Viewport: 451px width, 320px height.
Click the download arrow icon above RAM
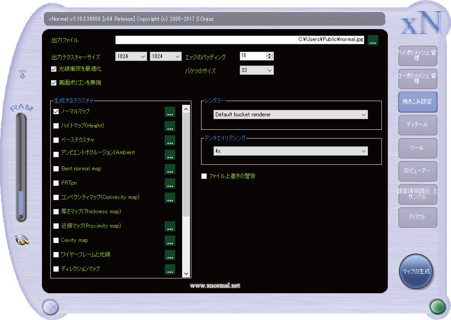pos(23,74)
